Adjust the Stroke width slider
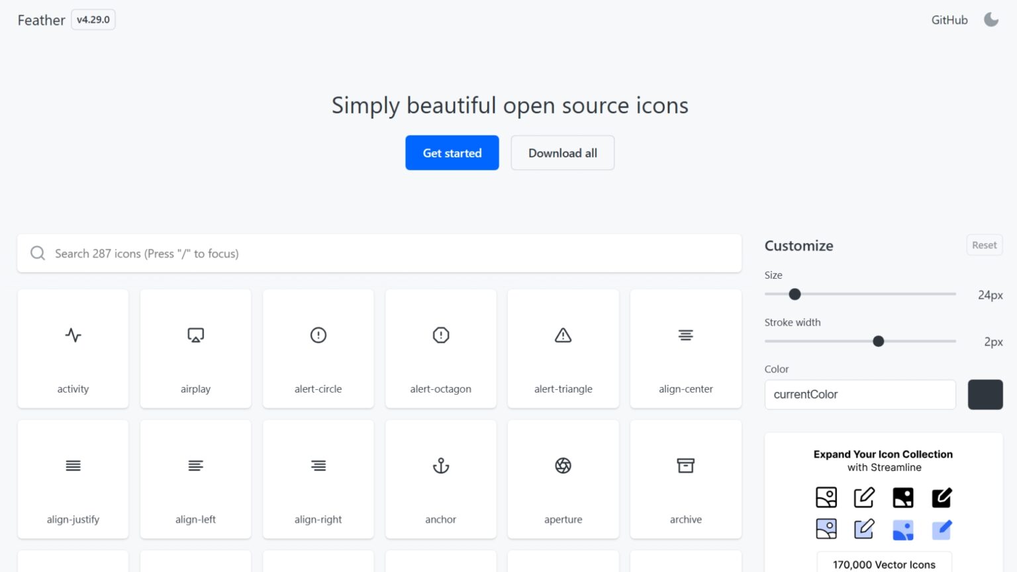This screenshot has height=572, width=1017. pos(878,341)
